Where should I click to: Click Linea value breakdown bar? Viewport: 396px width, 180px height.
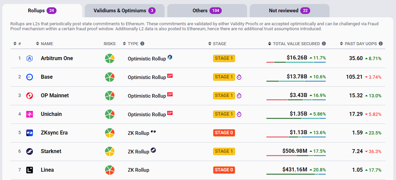(x=296, y=174)
